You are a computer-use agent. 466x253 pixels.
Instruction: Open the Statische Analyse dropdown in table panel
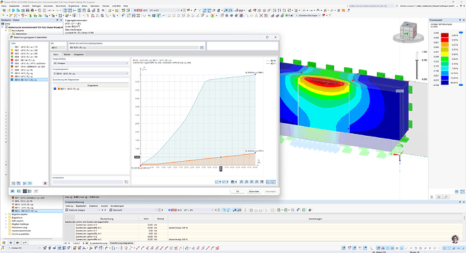tap(83, 210)
